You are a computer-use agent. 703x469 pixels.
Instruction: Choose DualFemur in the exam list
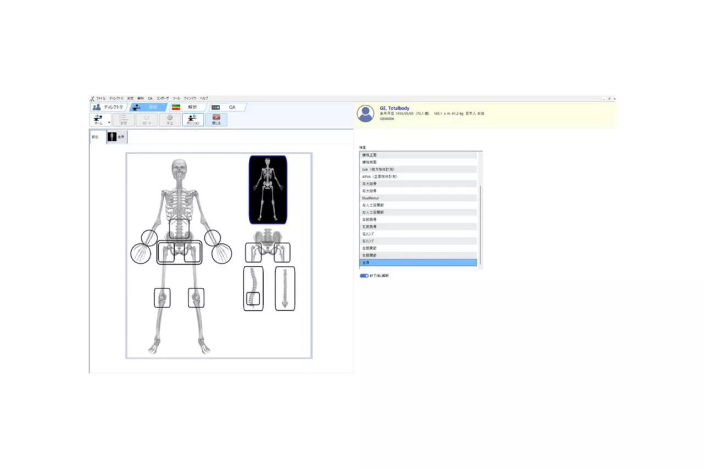click(418, 198)
